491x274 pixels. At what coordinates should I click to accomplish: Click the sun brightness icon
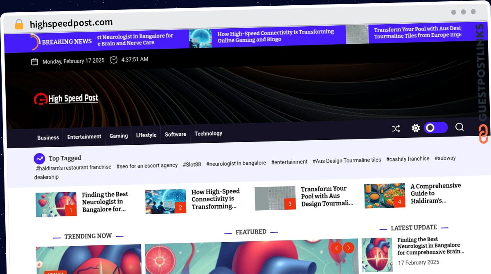click(x=416, y=128)
